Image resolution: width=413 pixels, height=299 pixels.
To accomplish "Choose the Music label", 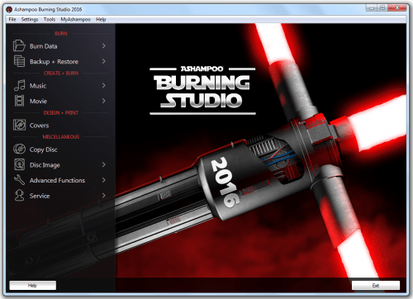I will pos(38,86).
